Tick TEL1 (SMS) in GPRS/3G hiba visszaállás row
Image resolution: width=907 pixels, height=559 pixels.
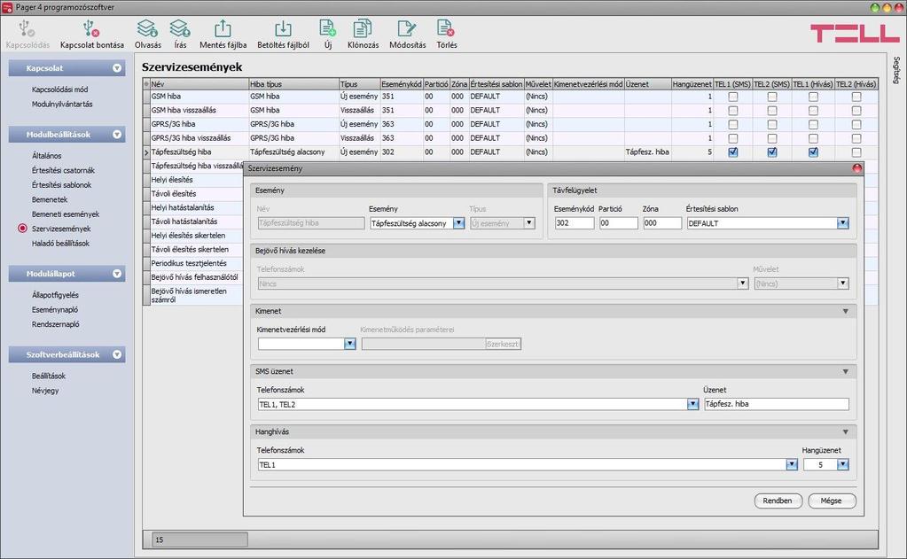pos(733,138)
